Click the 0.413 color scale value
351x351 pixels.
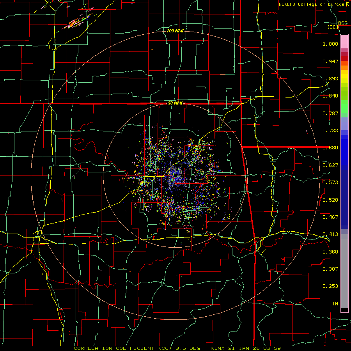point(330,234)
